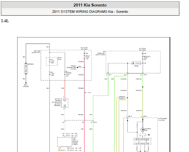Click the "2011 Kia Sorento" page title
The width and height of the screenshot is (189, 152).
coord(90,5)
